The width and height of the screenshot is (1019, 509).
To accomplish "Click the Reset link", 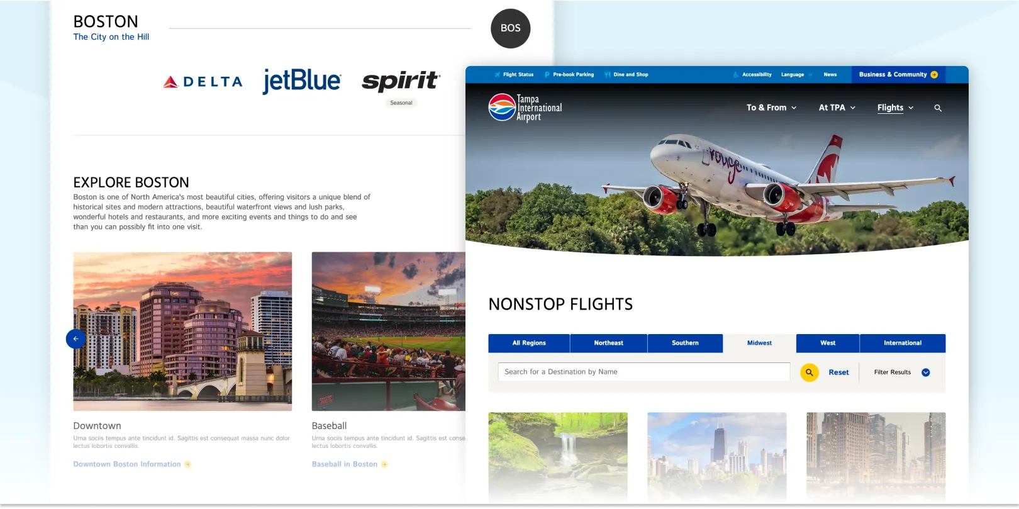I will pyautogui.click(x=838, y=372).
